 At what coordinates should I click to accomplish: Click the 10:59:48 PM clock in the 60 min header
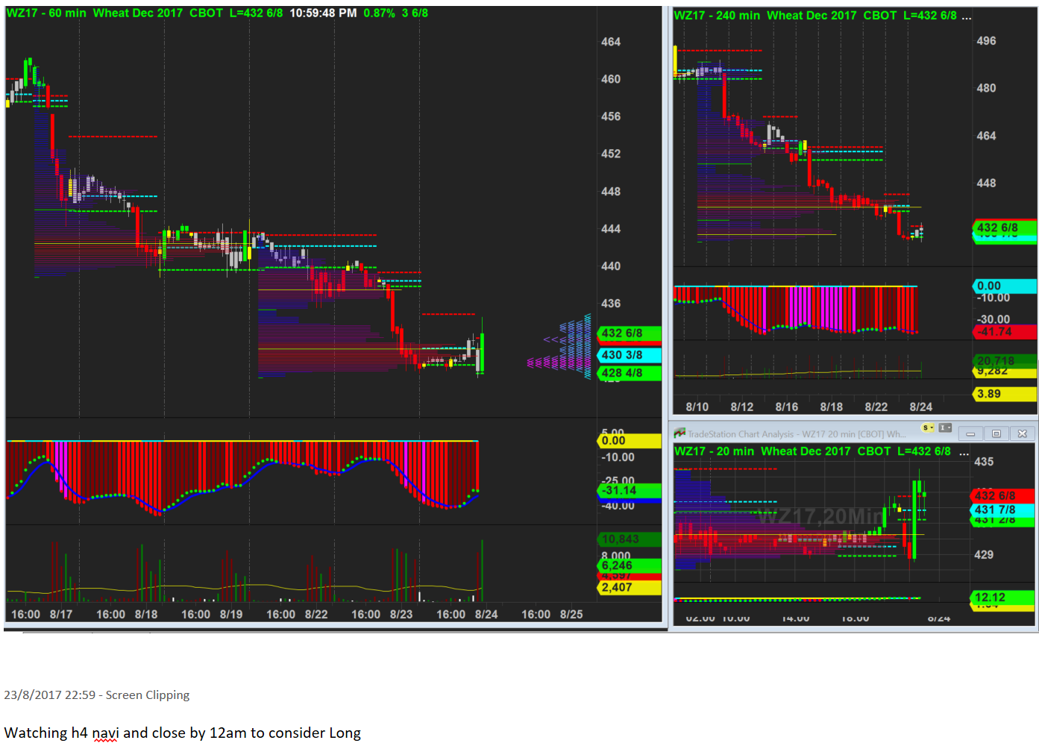(x=323, y=13)
